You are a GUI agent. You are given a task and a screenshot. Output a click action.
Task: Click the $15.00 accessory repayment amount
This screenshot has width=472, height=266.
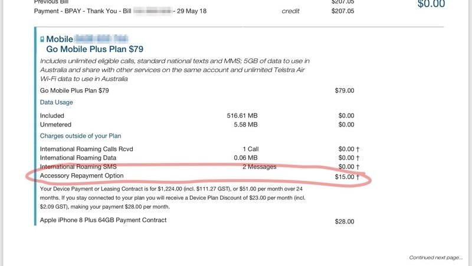pos(344,177)
